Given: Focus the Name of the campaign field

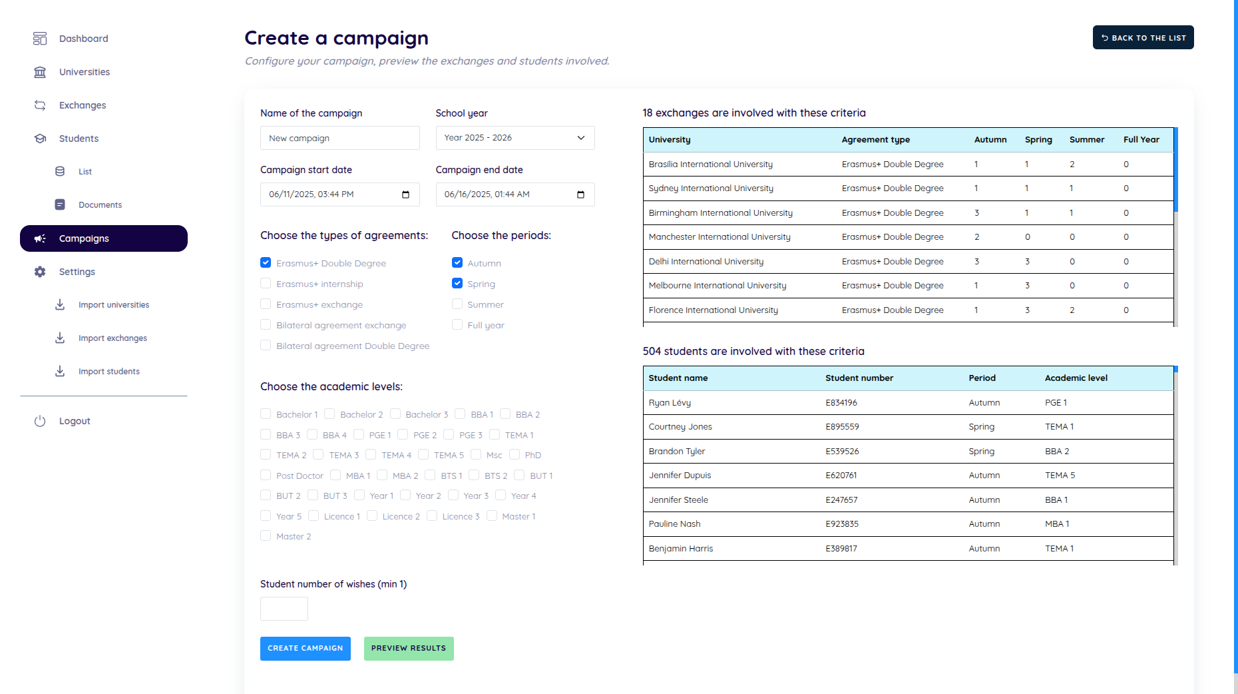Looking at the screenshot, I should [x=340, y=138].
